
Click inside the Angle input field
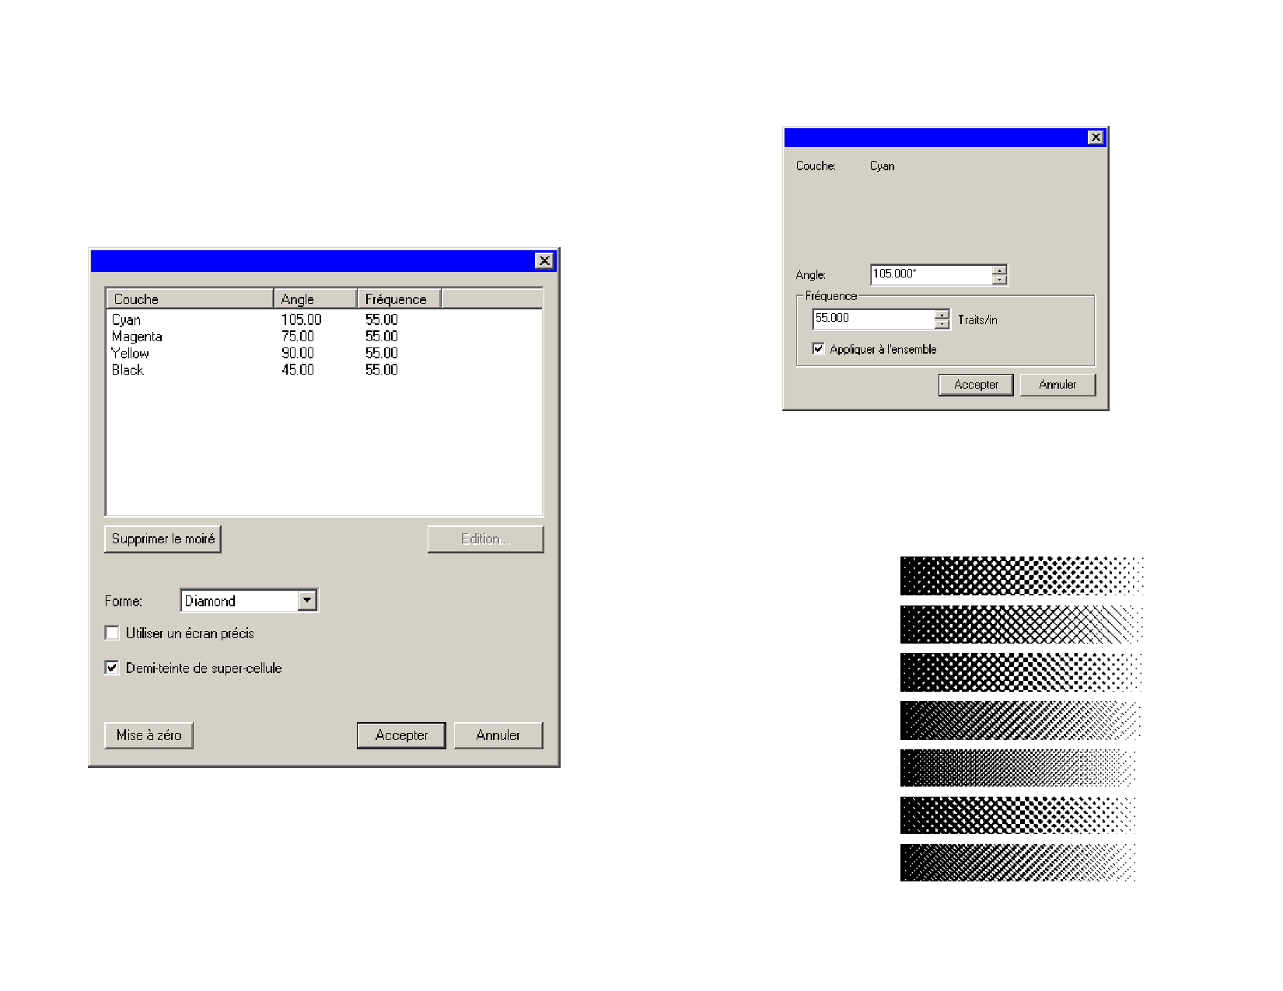click(x=930, y=274)
